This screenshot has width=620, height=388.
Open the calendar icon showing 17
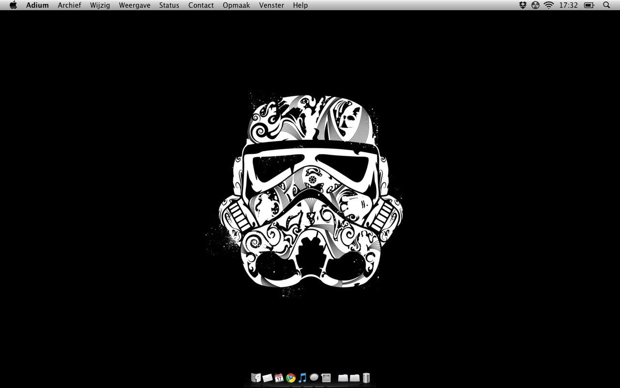click(x=279, y=378)
